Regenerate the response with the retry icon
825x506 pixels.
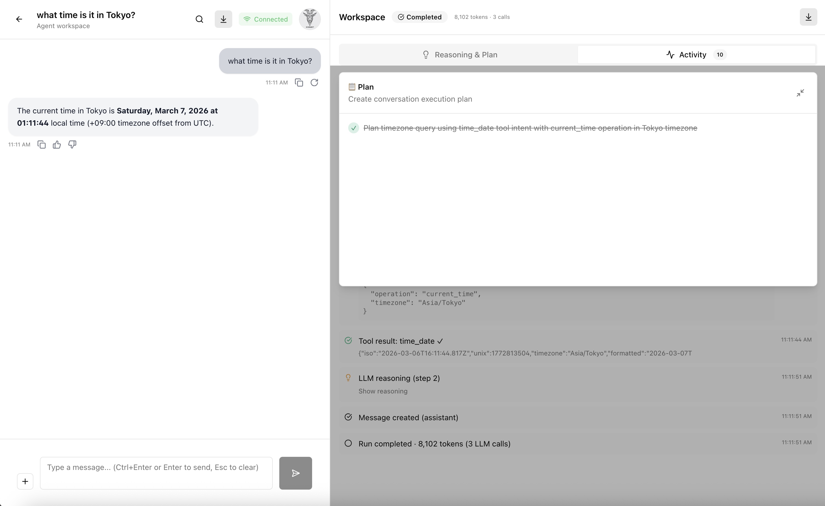click(314, 83)
